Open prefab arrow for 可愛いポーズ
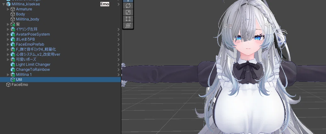The height and width of the screenshot is (134, 326). [118, 59]
